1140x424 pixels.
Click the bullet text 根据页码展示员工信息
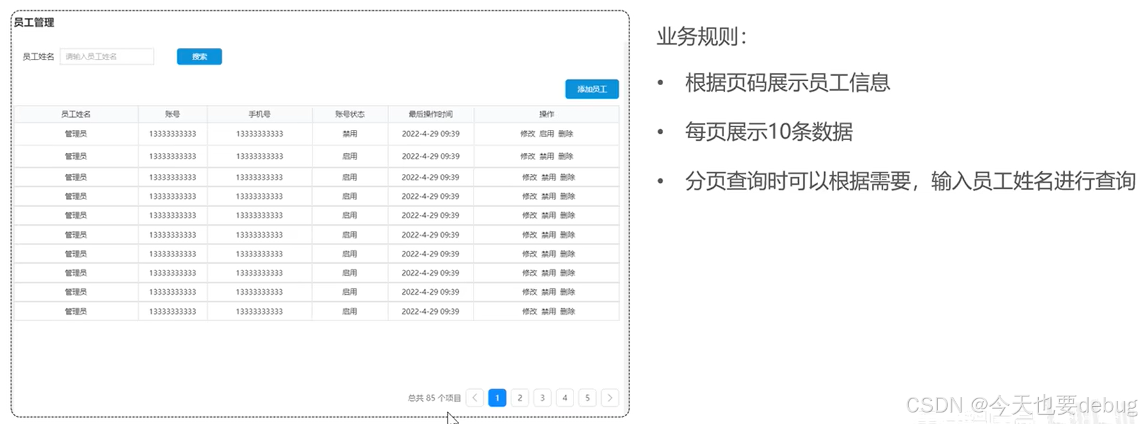click(x=787, y=82)
